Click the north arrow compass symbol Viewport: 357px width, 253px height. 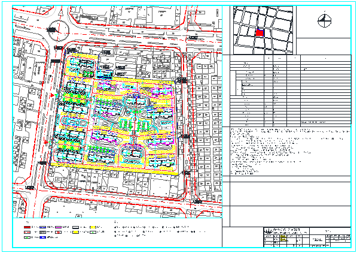coord(325,20)
